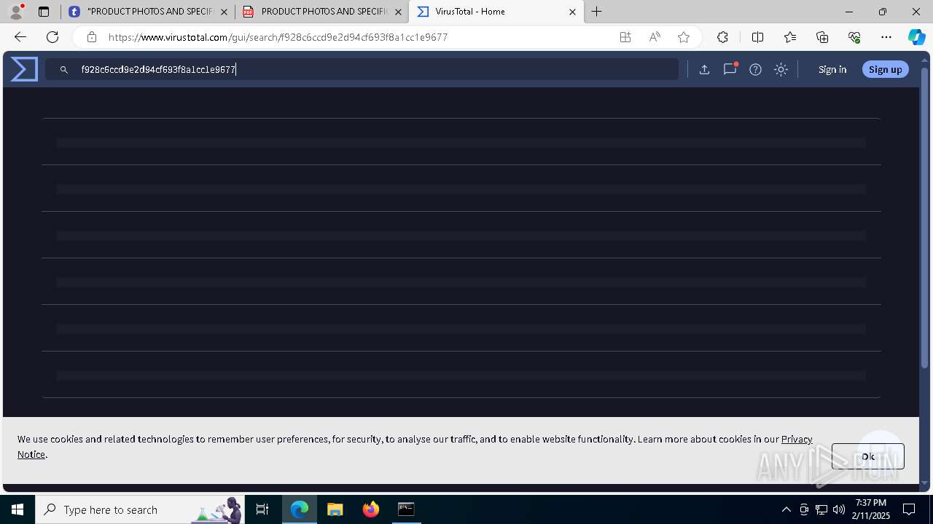Go back to the previous page
Viewport: 933px width, 524px height.
pos(20,37)
